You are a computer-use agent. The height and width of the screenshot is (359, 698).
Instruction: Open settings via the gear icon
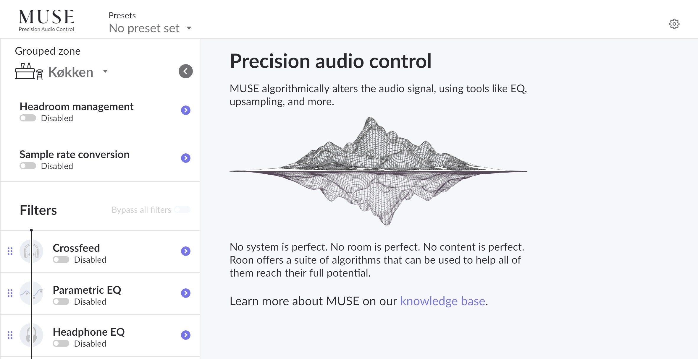[x=674, y=24]
